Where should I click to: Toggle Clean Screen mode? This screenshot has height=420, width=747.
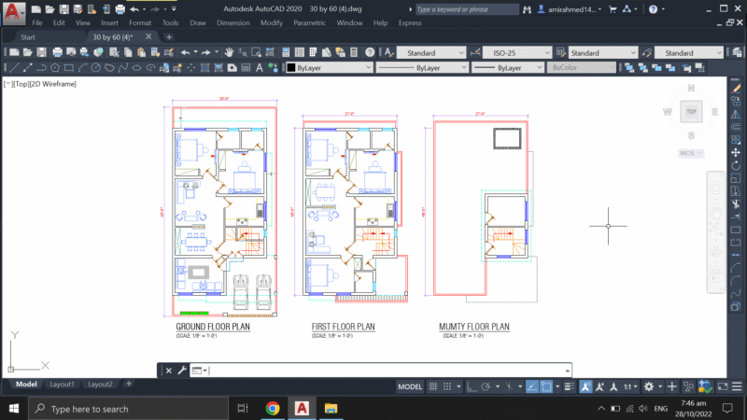(723, 386)
